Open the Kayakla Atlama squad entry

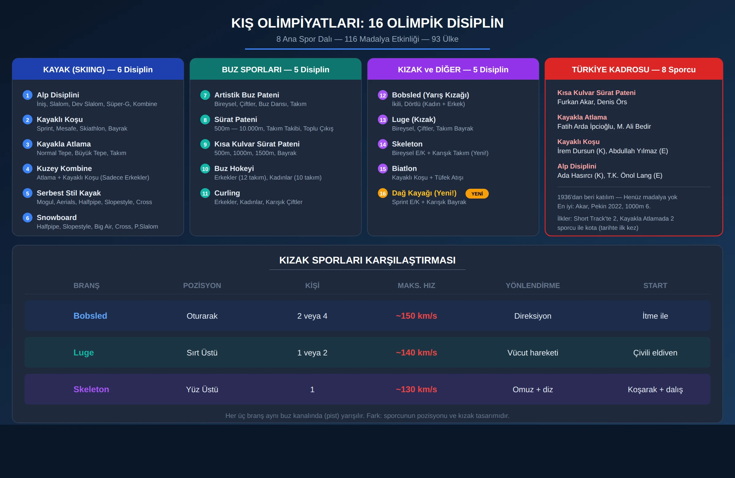coord(582,117)
